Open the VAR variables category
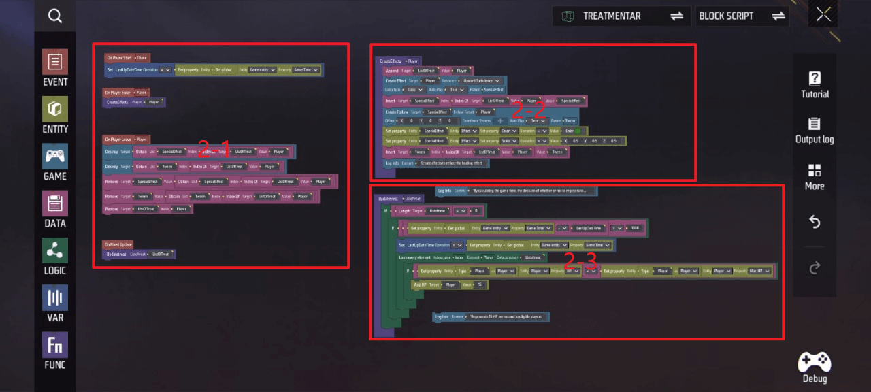Image resolution: width=871 pixels, height=392 pixels. tap(55, 304)
